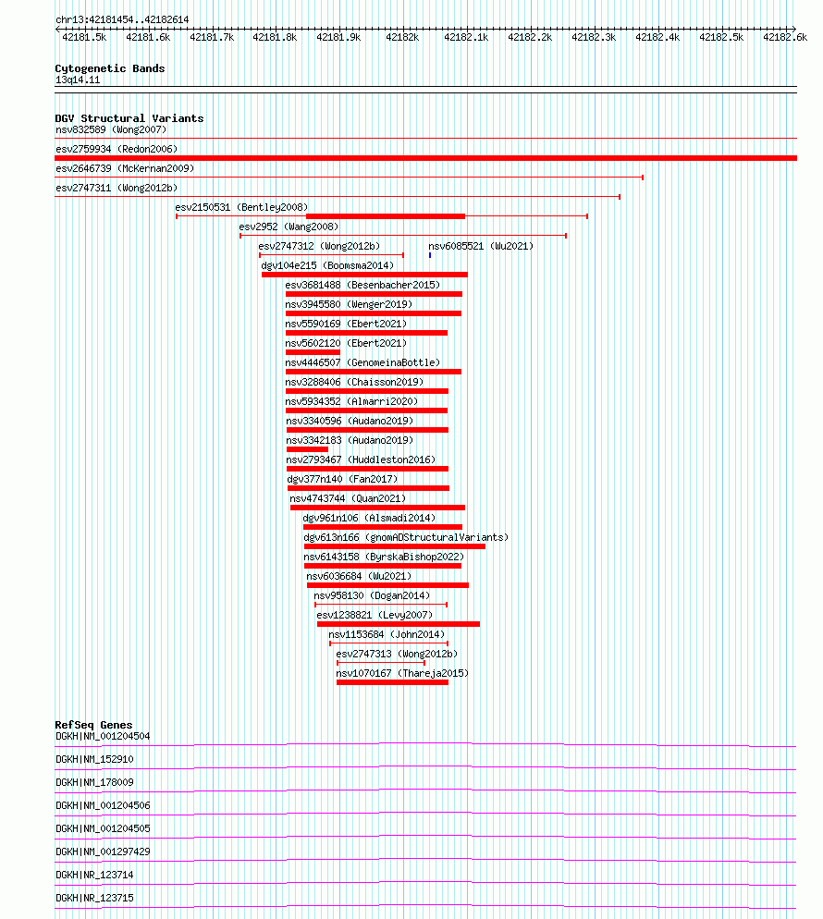Click DGKH|NM_001297429 gene label

pos(103,852)
